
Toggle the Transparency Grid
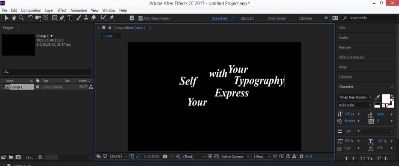[217, 157]
